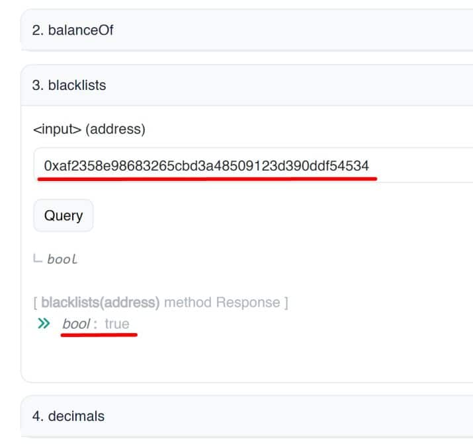473x446 pixels.
Task: Click the 'true' result value
Action: 117,324
